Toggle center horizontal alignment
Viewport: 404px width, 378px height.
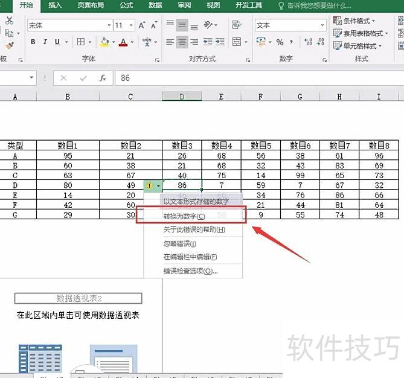tap(182, 42)
